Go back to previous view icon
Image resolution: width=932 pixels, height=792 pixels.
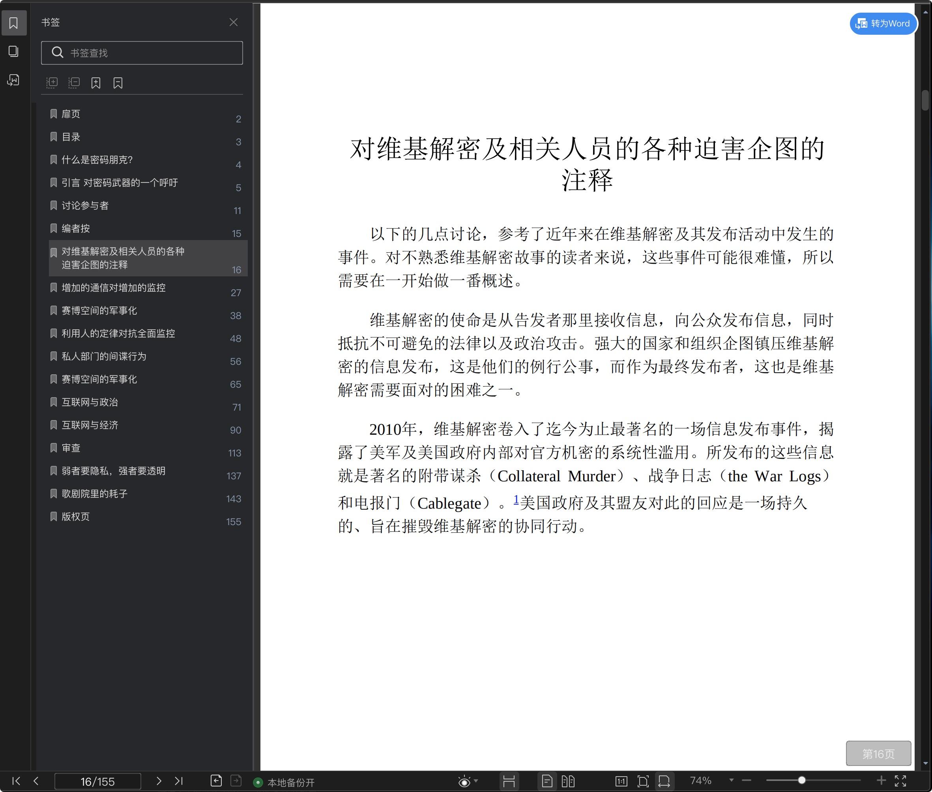tap(216, 781)
